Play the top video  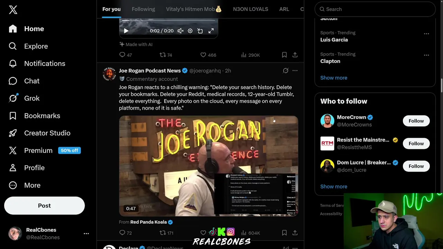126,31
